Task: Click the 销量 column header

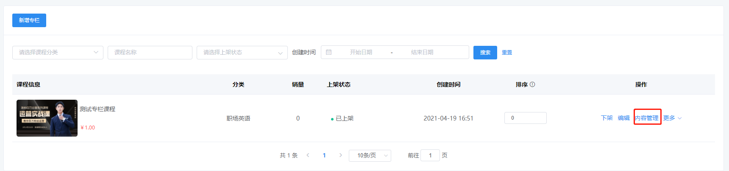Action: pos(298,84)
